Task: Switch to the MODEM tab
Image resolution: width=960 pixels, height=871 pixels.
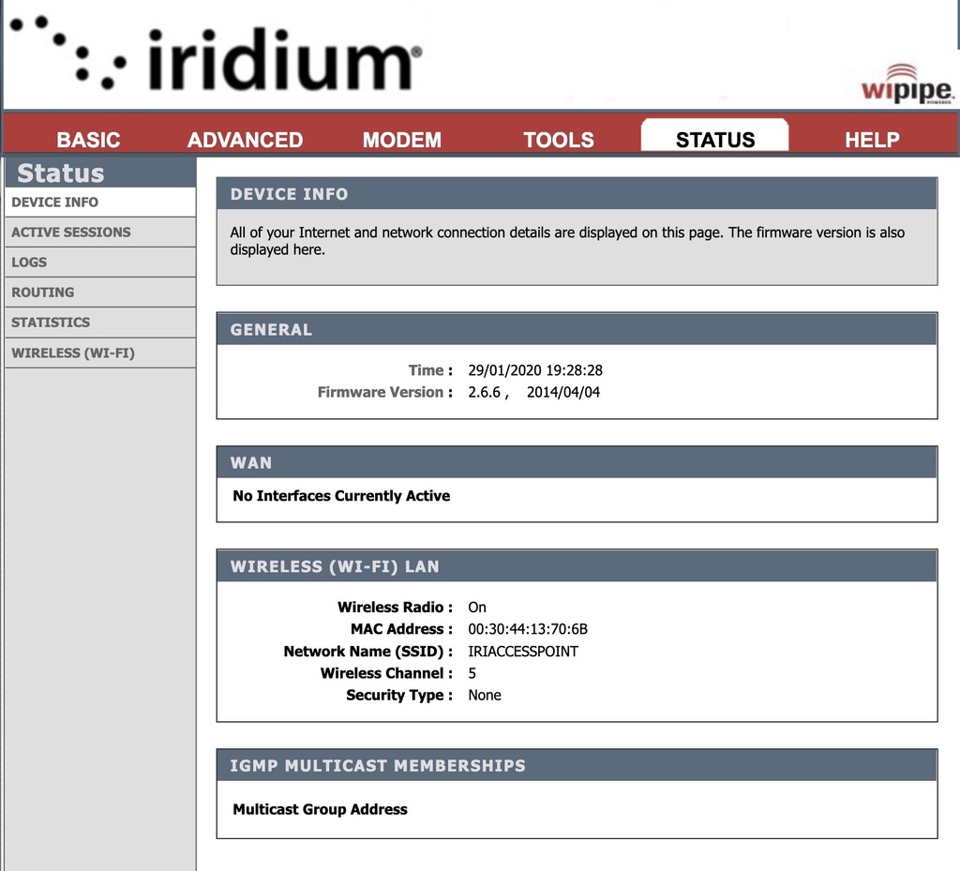Action: click(x=401, y=141)
